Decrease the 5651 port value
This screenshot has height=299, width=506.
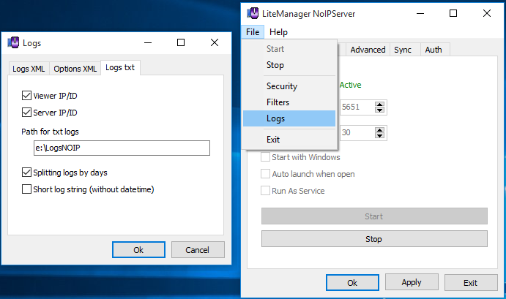point(379,110)
